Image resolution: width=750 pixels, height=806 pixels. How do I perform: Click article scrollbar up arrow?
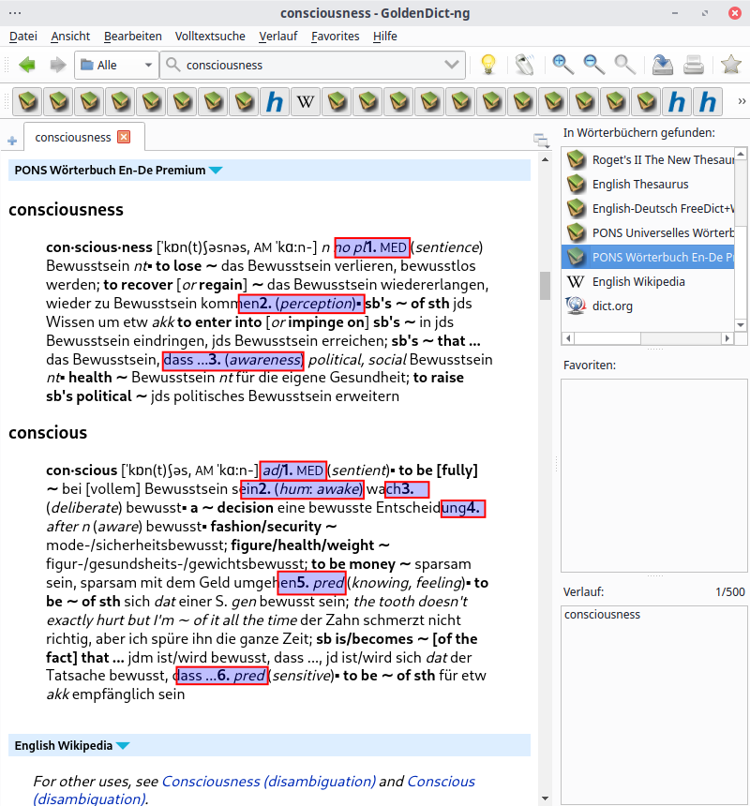coord(545,160)
